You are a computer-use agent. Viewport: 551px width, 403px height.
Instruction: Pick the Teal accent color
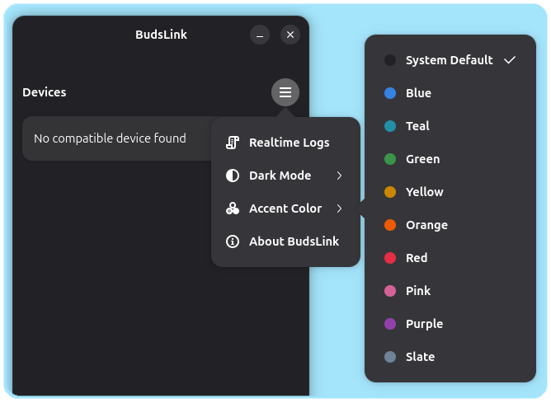click(x=417, y=126)
